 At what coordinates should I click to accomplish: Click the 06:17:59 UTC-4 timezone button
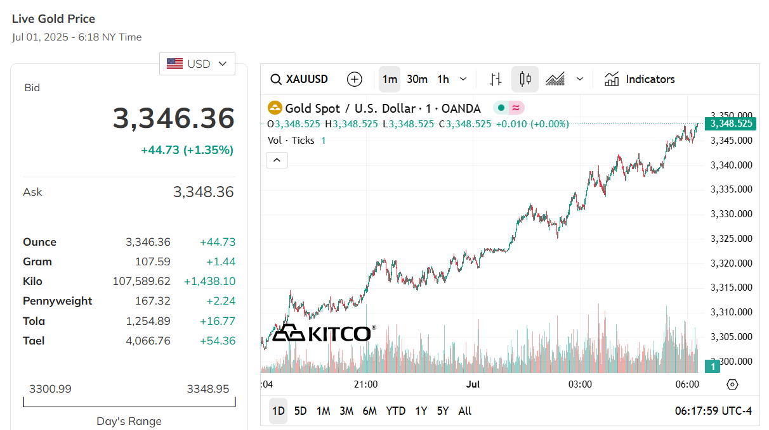[713, 411]
